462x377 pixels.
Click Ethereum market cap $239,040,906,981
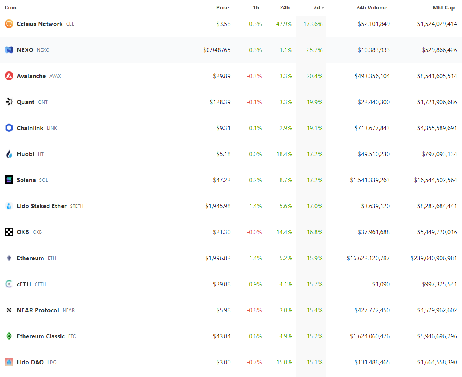434,258
